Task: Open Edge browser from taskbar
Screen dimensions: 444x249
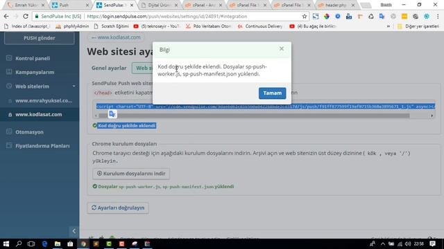Action: pyautogui.click(x=44, y=243)
